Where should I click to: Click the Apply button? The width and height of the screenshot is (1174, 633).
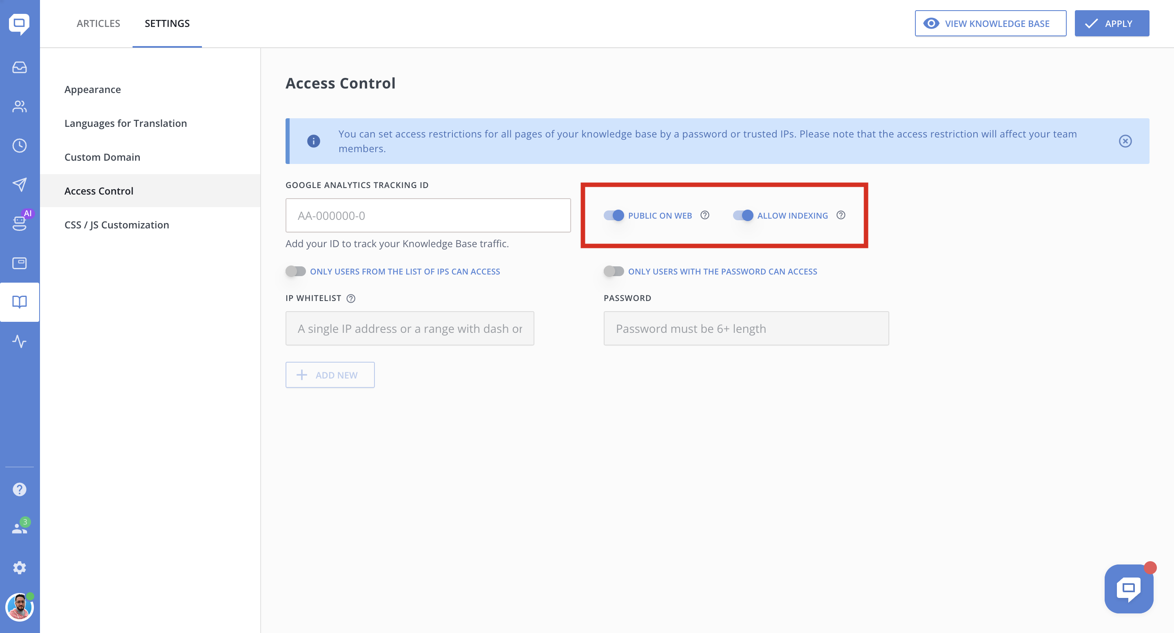coord(1111,23)
